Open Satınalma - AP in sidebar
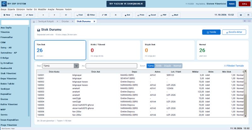This screenshot has width=252, height=130. 9,53
